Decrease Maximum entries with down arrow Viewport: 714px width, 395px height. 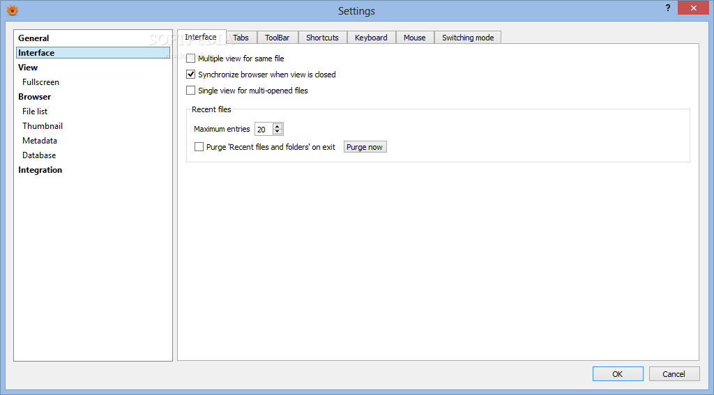coord(278,132)
